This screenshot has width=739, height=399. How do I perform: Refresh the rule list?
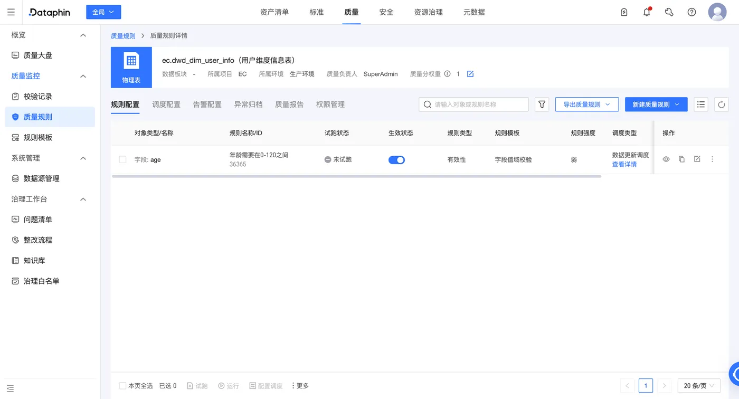click(721, 104)
